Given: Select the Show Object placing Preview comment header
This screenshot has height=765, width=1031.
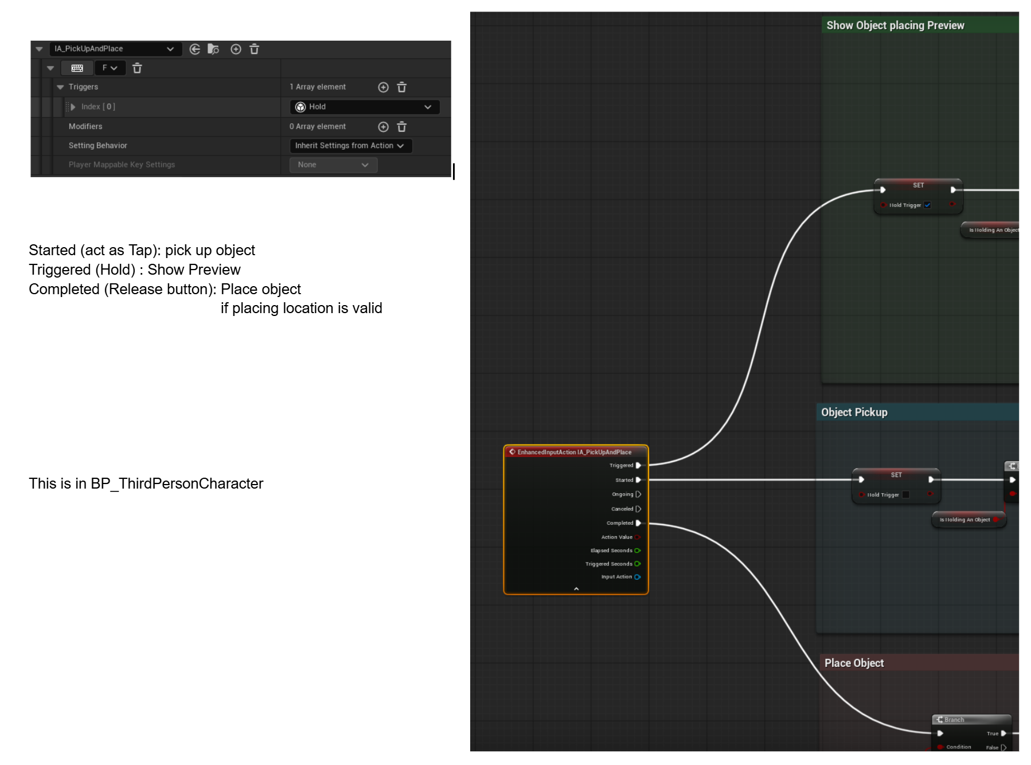Looking at the screenshot, I should [x=920, y=25].
